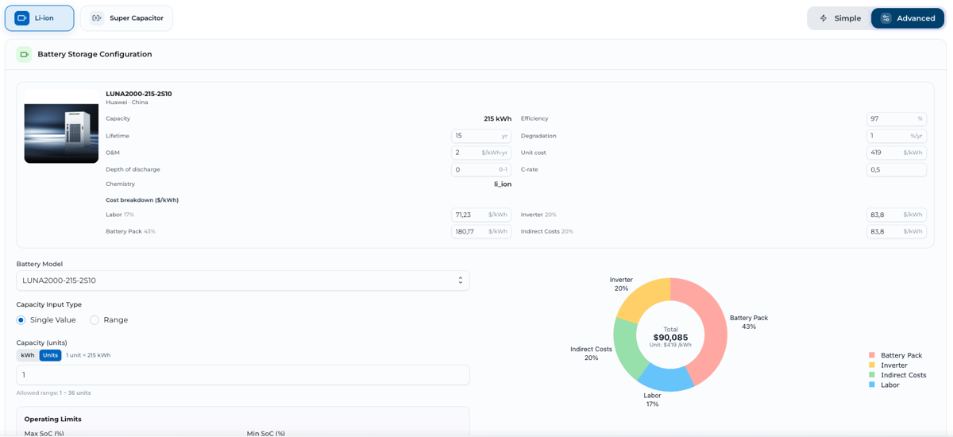Click the Li-ion battery icon
Screen dimensions: 953x437
tap(21, 18)
